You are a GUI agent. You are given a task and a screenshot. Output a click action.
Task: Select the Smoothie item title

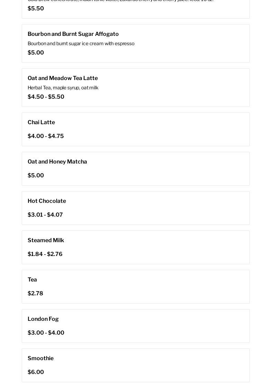[x=40, y=358]
